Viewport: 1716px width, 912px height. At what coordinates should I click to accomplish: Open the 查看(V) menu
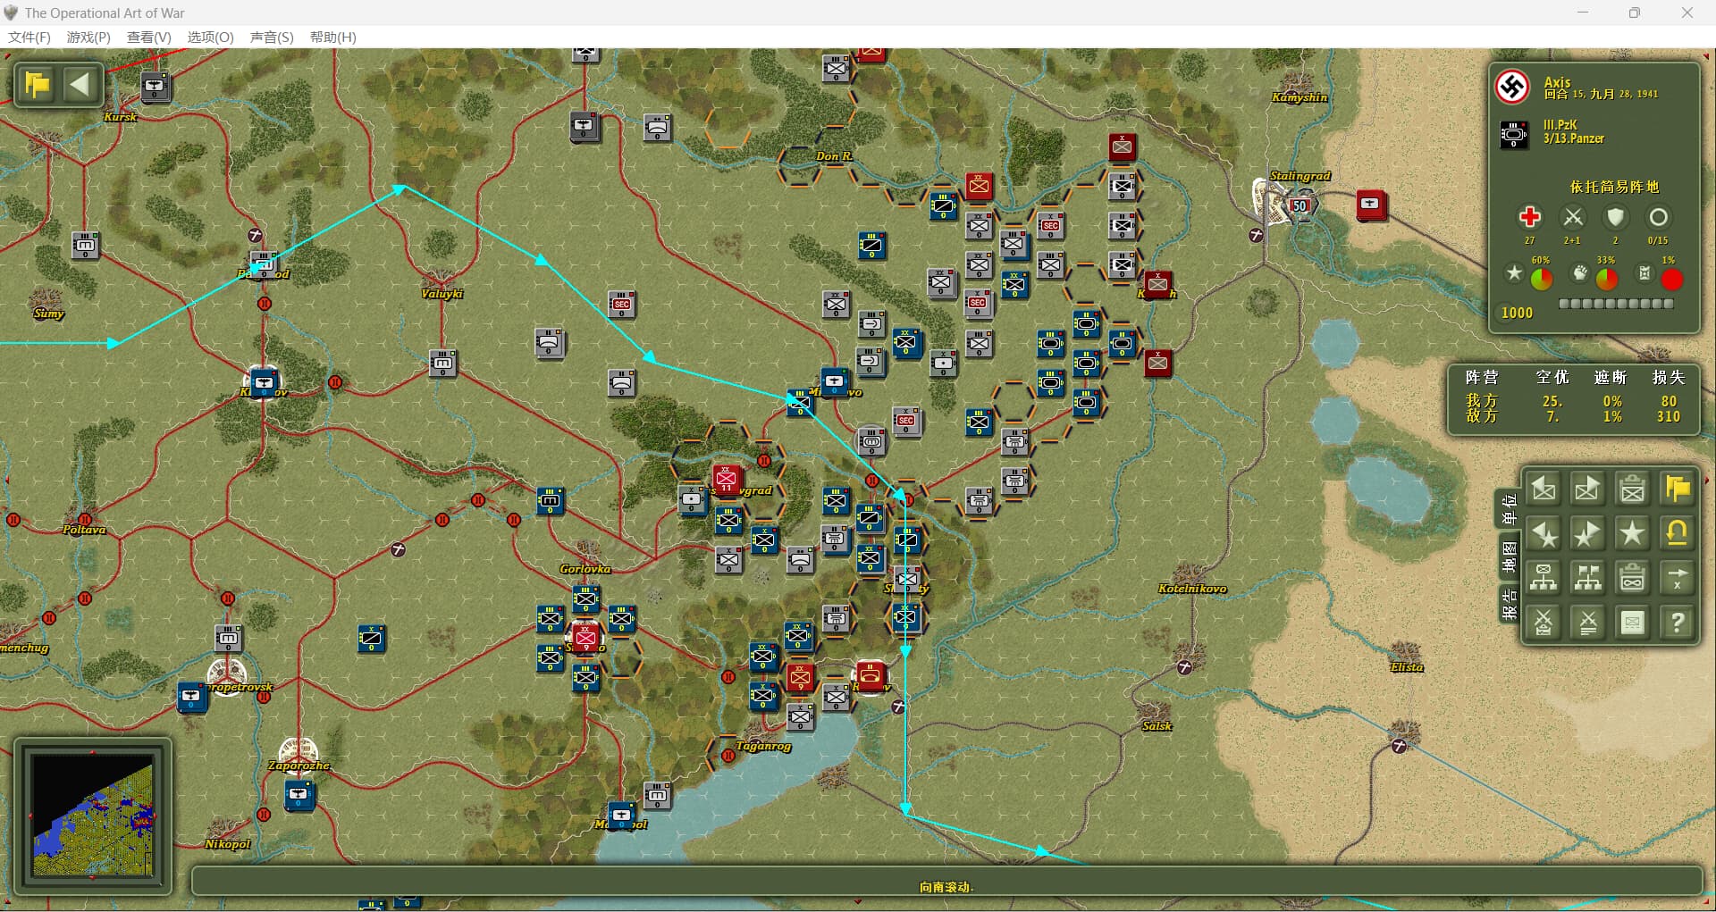(149, 37)
